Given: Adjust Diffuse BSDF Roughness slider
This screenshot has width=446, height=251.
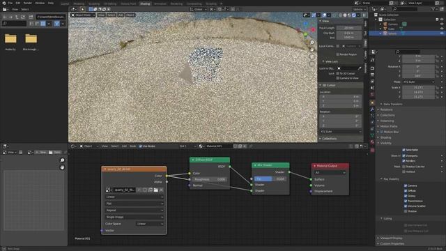Looking at the screenshot, I should pyautogui.click(x=210, y=179).
